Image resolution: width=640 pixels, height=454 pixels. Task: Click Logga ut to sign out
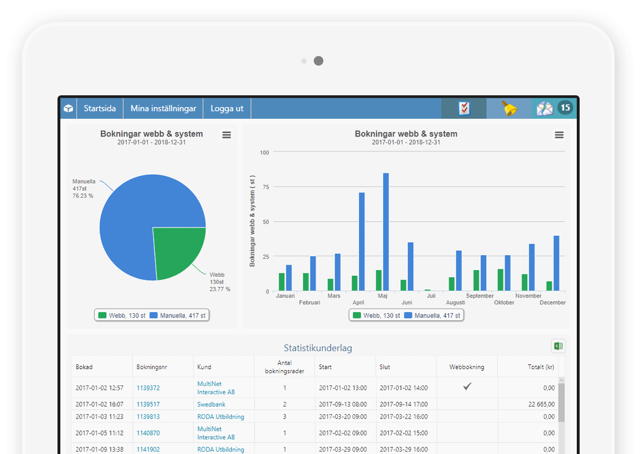pos(227,109)
